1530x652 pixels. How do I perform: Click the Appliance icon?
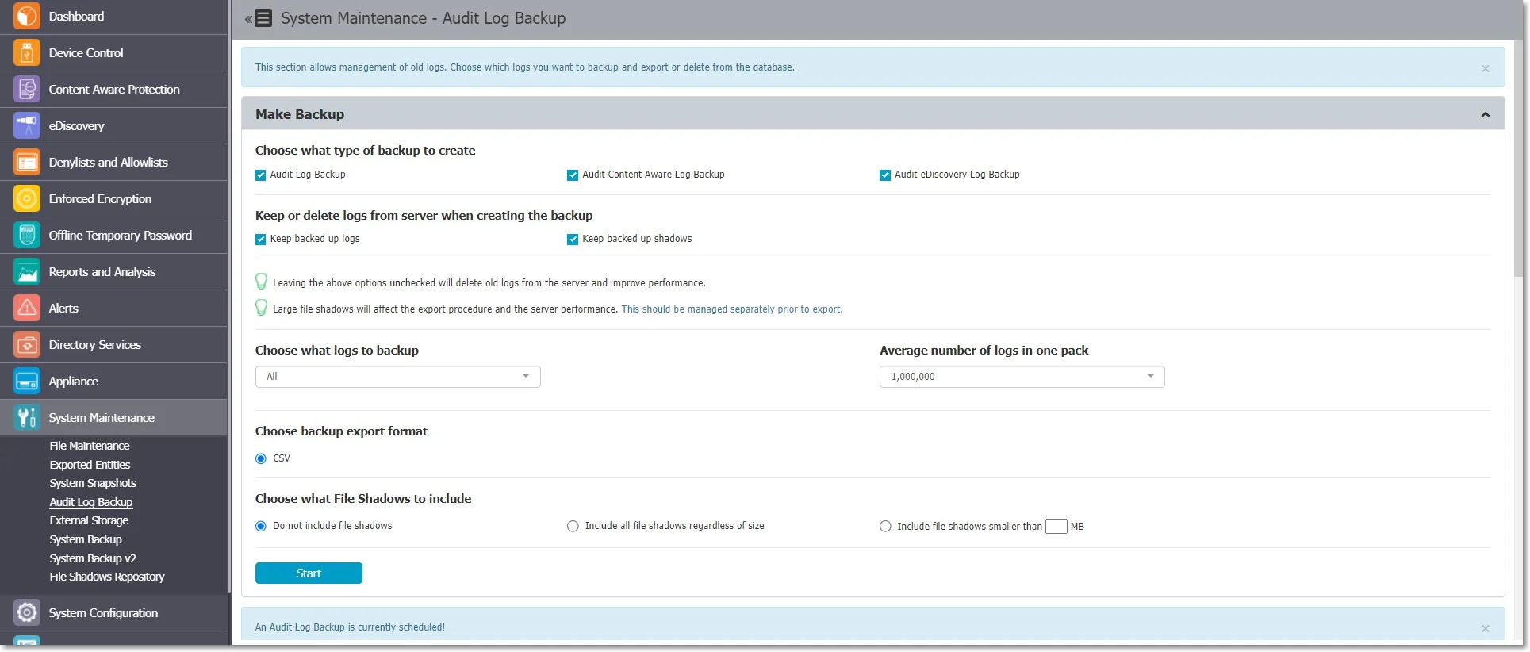(27, 381)
